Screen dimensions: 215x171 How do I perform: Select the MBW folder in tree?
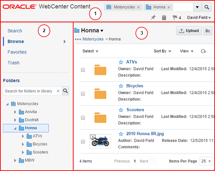[27, 160]
